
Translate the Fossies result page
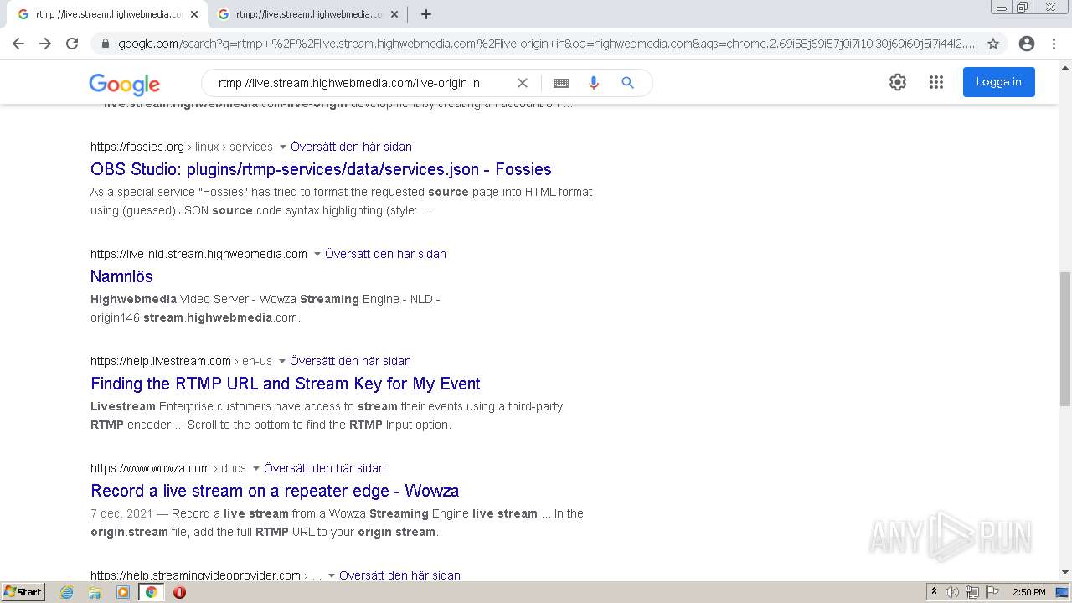point(352,147)
